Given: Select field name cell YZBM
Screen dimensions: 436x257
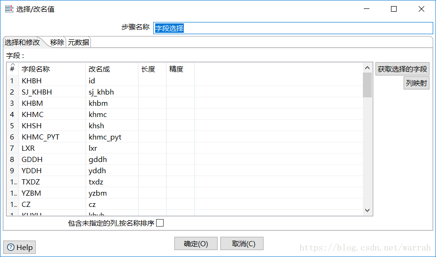Looking at the screenshot, I should click(x=52, y=193).
